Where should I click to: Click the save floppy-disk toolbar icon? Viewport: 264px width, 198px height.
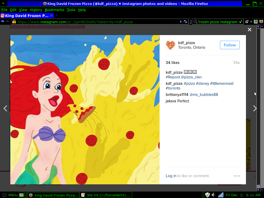point(255,22)
